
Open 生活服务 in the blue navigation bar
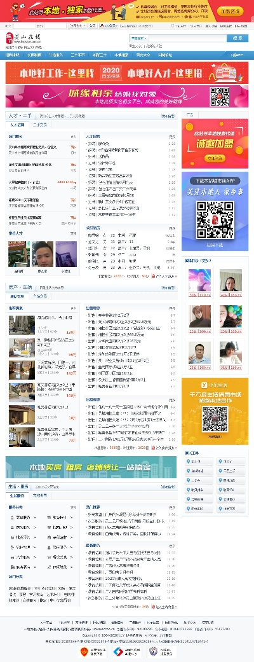pos(56,55)
